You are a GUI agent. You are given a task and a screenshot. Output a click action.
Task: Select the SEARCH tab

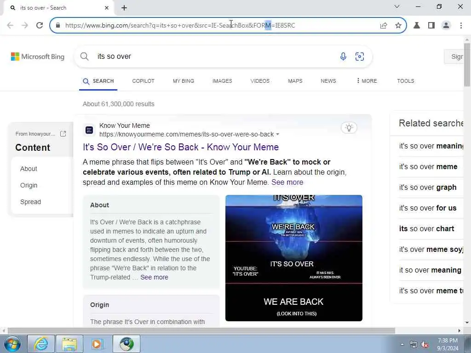(x=98, y=81)
